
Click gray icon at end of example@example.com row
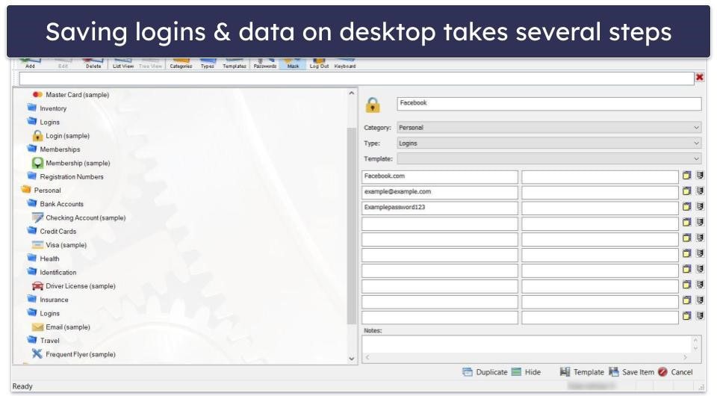click(700, 191)
